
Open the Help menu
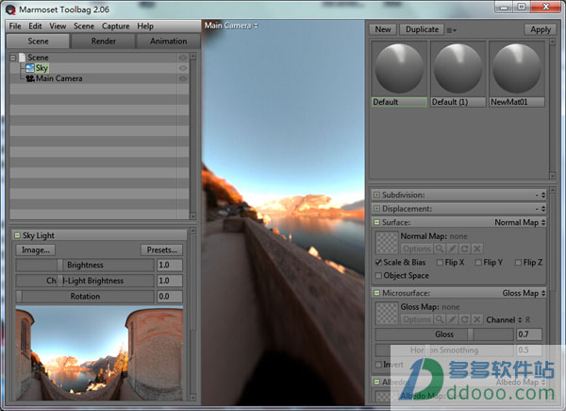click(145, 26)
